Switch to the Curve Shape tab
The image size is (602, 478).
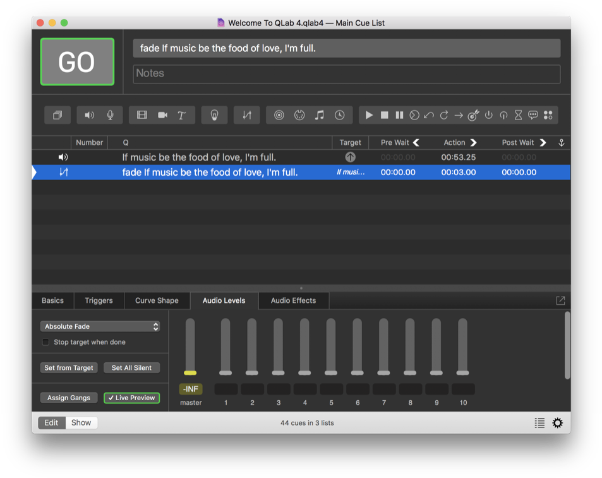[157, 300]
